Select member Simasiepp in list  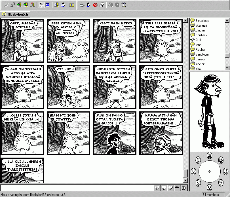(202, 20)
